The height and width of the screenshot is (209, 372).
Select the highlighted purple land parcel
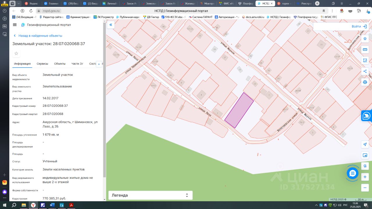point(239,110)
